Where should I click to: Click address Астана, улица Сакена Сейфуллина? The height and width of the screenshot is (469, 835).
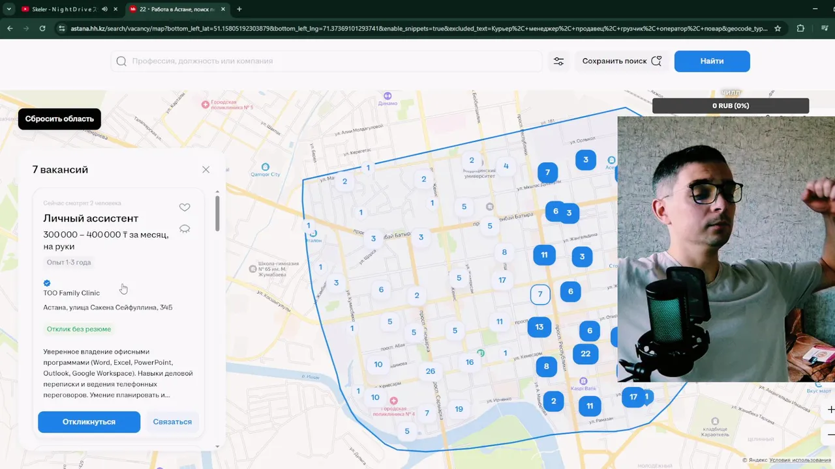click(108, 307)
